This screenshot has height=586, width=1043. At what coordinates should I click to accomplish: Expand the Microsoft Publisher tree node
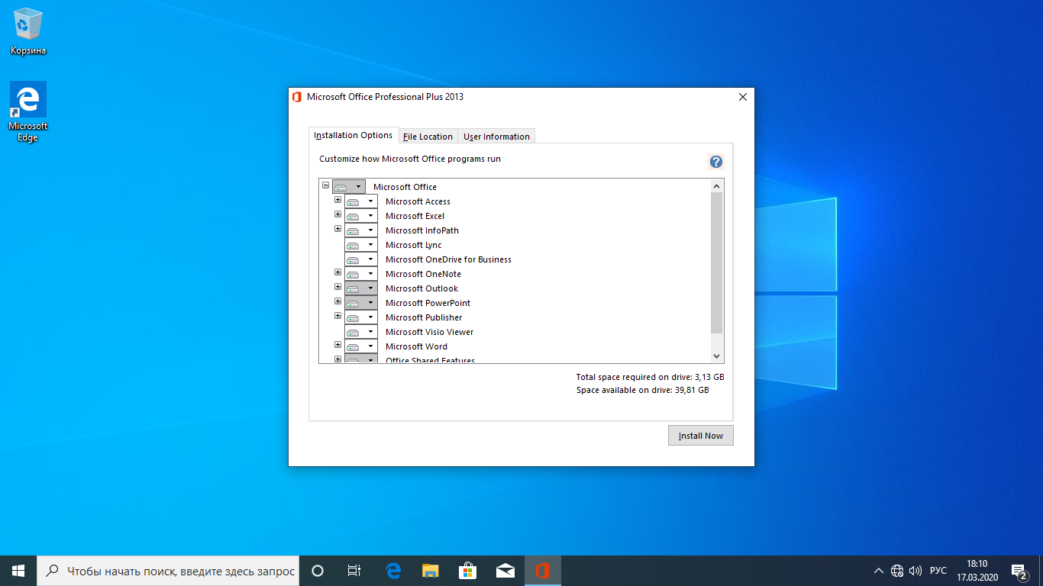click(x=338, y=316)
